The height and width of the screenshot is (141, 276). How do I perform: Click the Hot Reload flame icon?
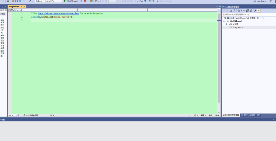tap(85, 1)
